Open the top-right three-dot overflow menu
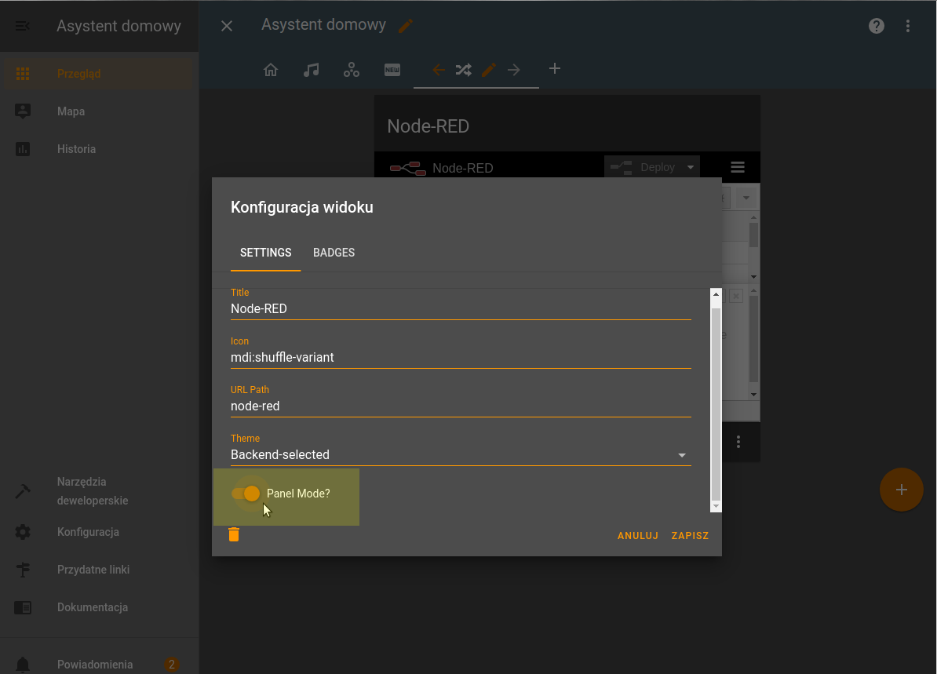Screen dimensions: 937x674 908,26
